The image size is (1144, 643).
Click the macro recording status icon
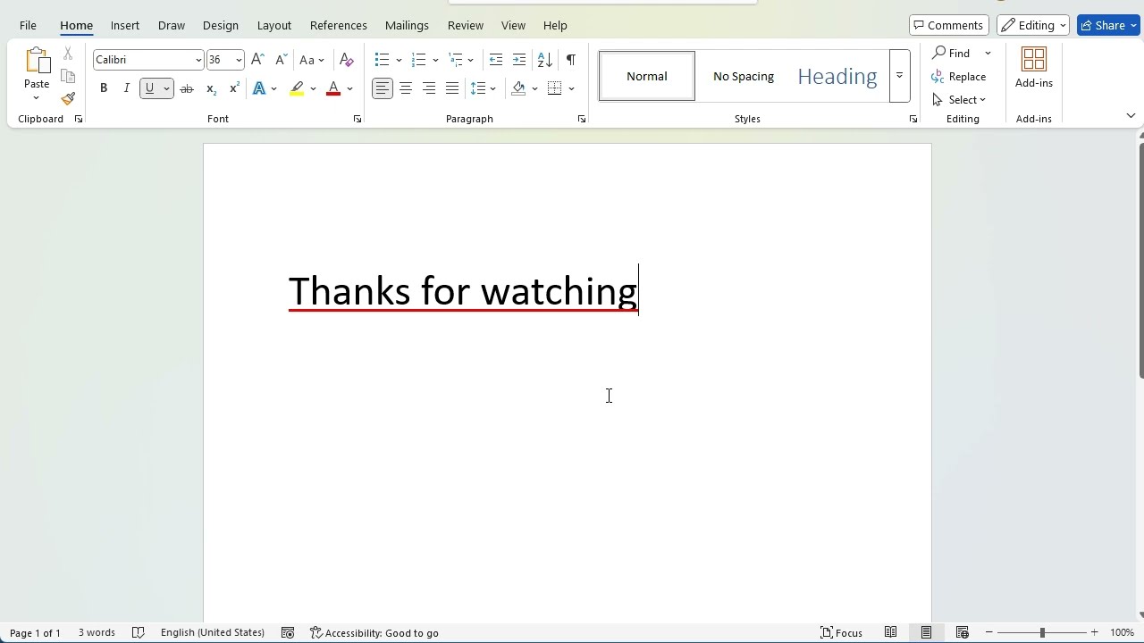click(288, 632)
